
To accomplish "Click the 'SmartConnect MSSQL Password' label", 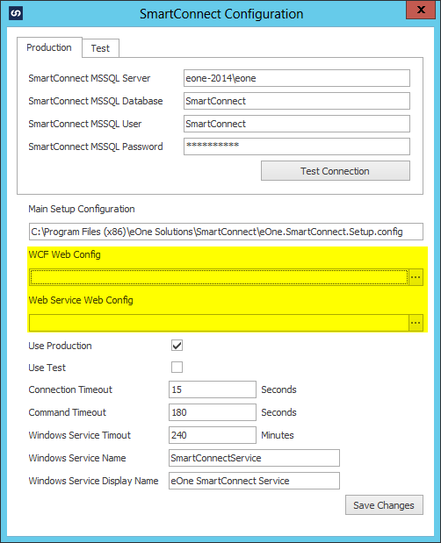I will (x=96, y=146).
